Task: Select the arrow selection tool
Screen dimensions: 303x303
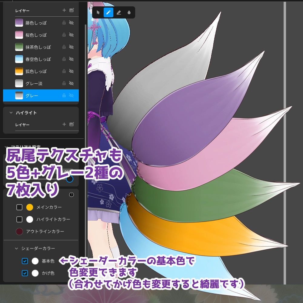Action: pos(98,12)
